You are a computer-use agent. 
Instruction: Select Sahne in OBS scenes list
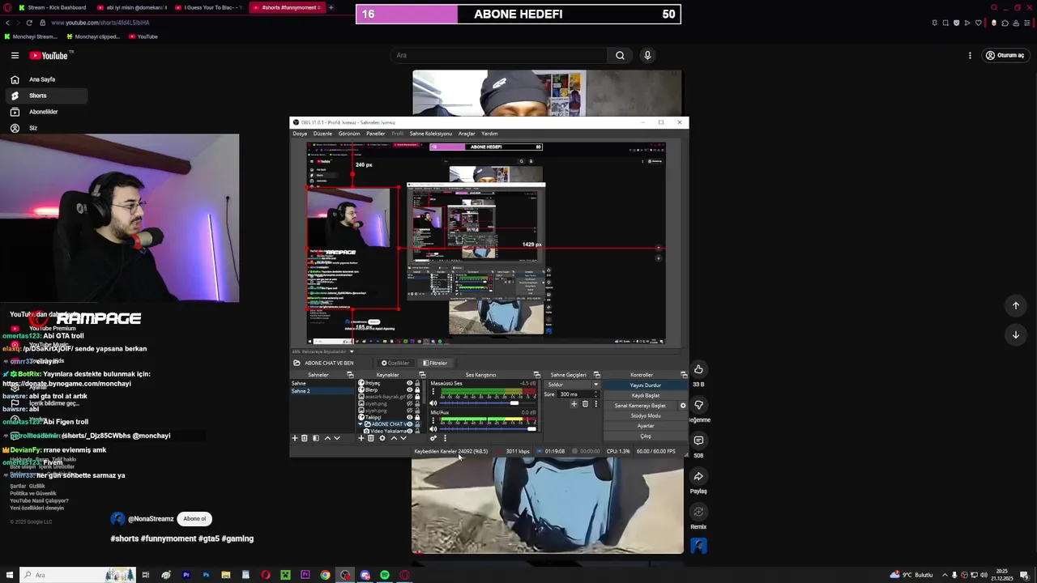(x=322, y=383)
